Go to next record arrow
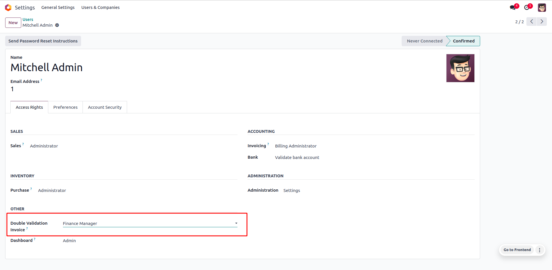This screenshot has height=270, width=552. pyautogui.click(x=542, y=22)
